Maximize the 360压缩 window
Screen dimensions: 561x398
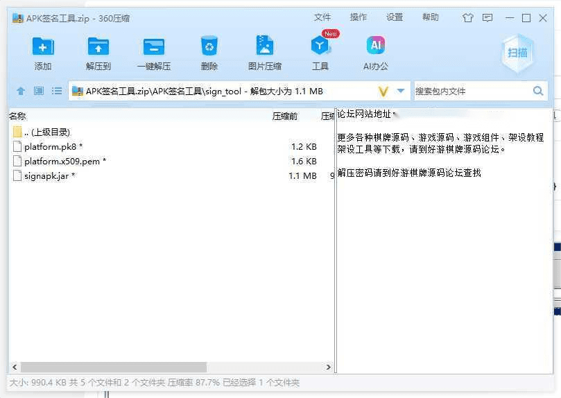coord(526,17)
